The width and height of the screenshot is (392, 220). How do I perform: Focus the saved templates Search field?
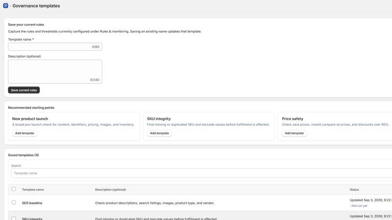pyautogui.click(x=201, y=173)
